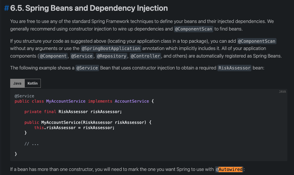Click the @Repository inline code

112,56
